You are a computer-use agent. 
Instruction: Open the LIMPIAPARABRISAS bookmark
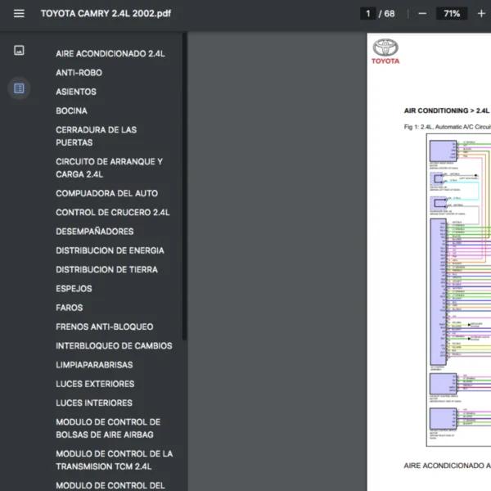94,364
